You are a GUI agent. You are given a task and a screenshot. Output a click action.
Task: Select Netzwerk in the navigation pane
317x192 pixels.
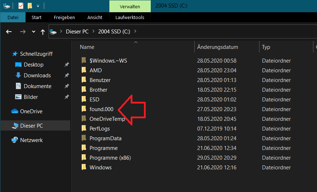coord(31,140)
